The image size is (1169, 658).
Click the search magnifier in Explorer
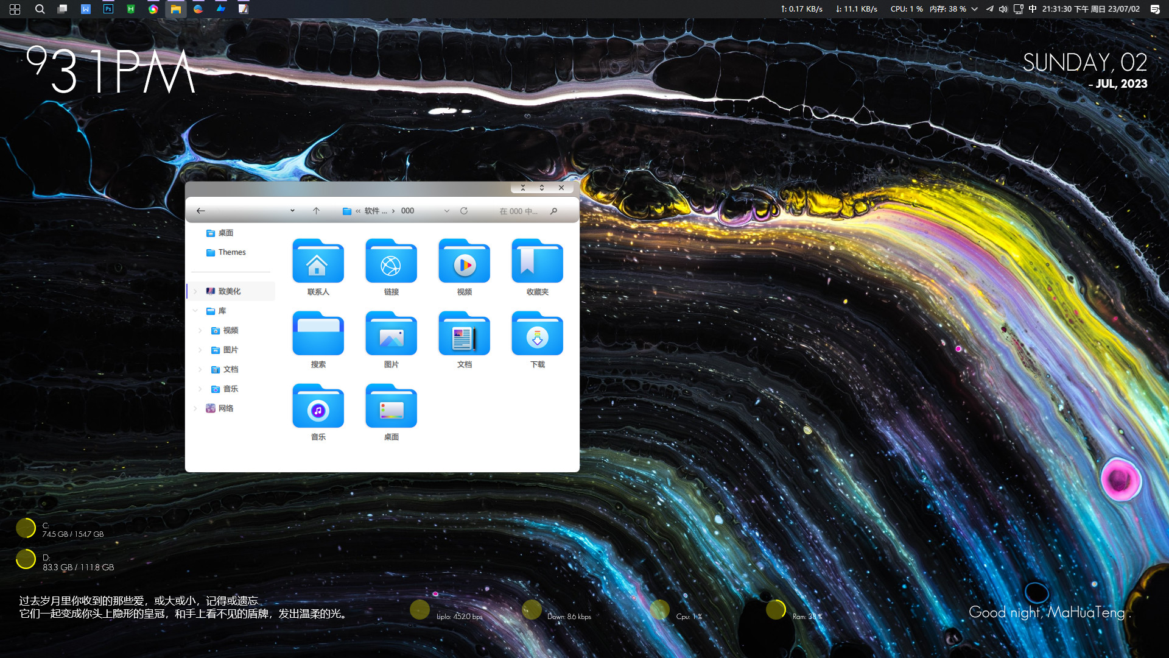553,211
